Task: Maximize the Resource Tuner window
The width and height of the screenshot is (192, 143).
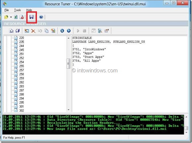Action: (174, 3)
